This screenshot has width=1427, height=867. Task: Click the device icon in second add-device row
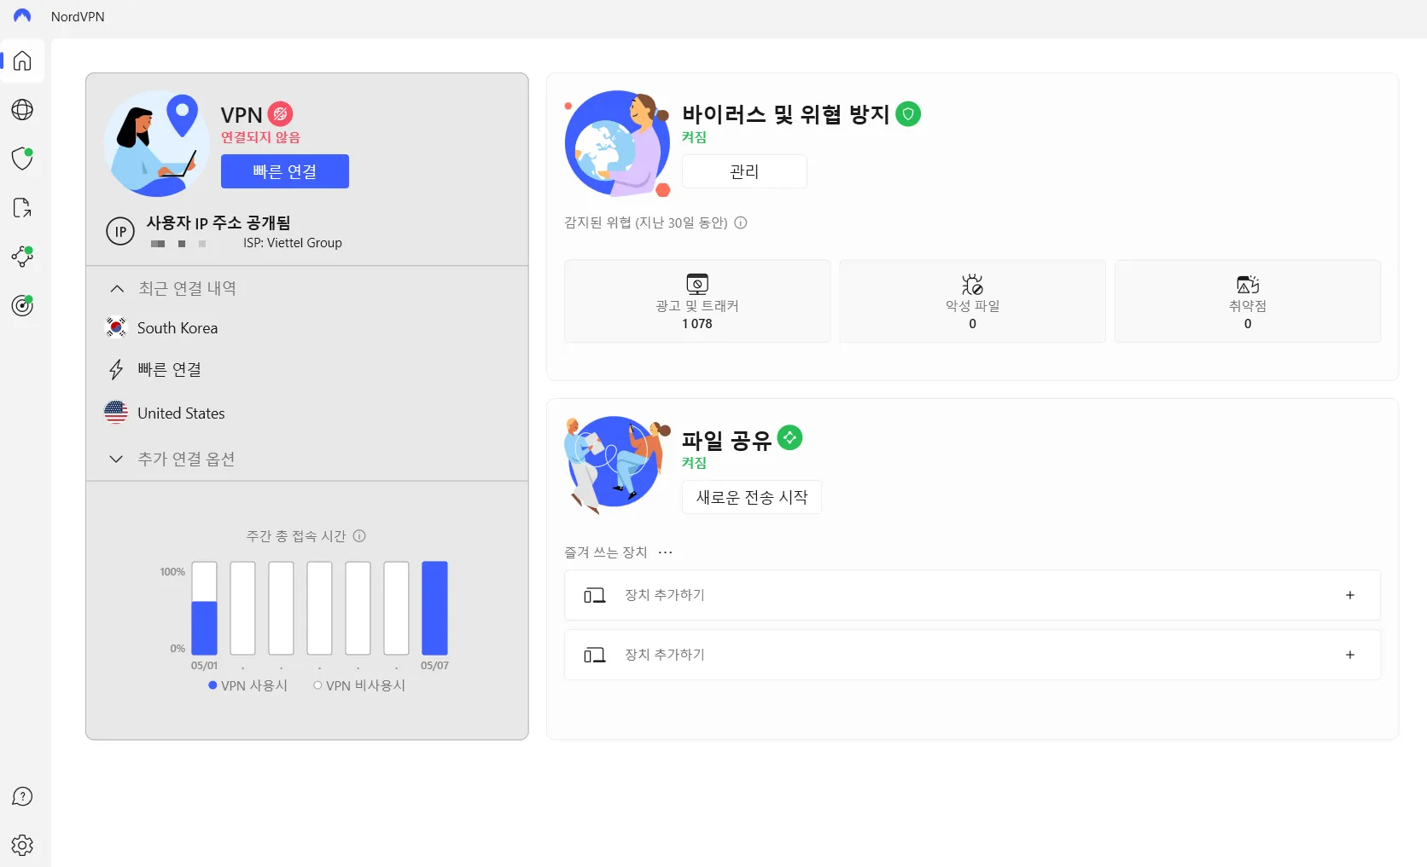click(595, 655)
